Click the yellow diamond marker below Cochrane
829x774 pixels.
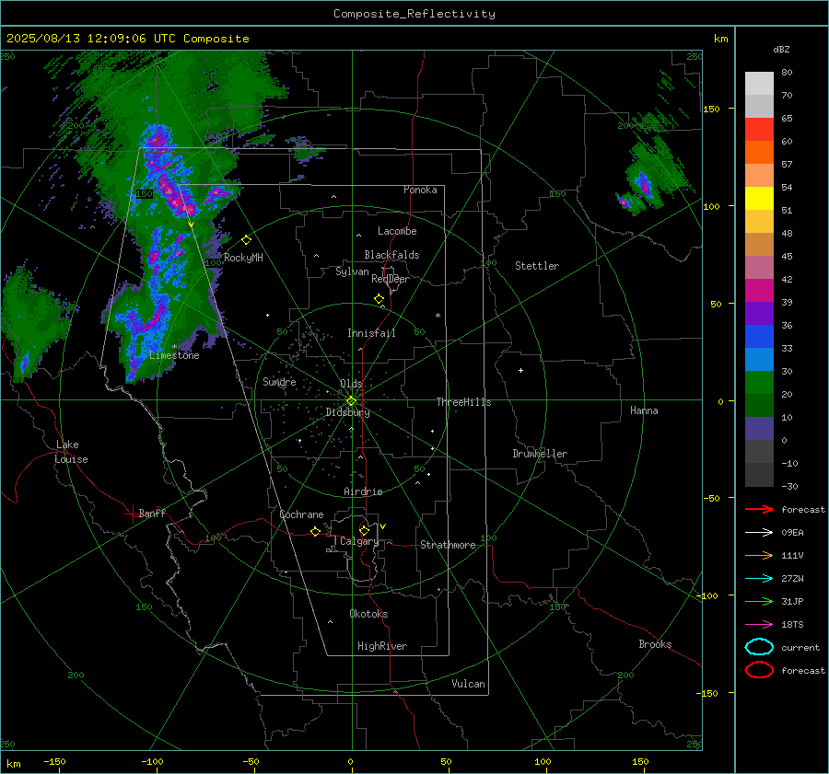(315, 532)
